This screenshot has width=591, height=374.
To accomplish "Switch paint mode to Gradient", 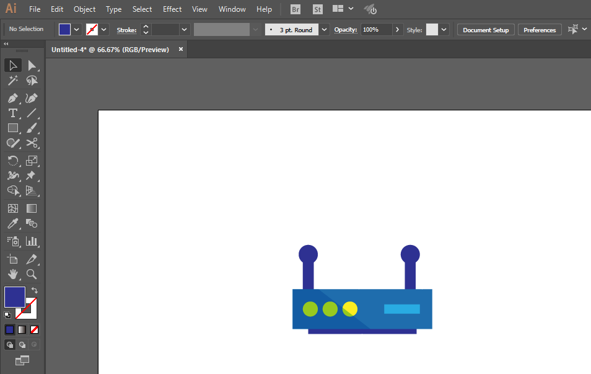I will [22, 329].
